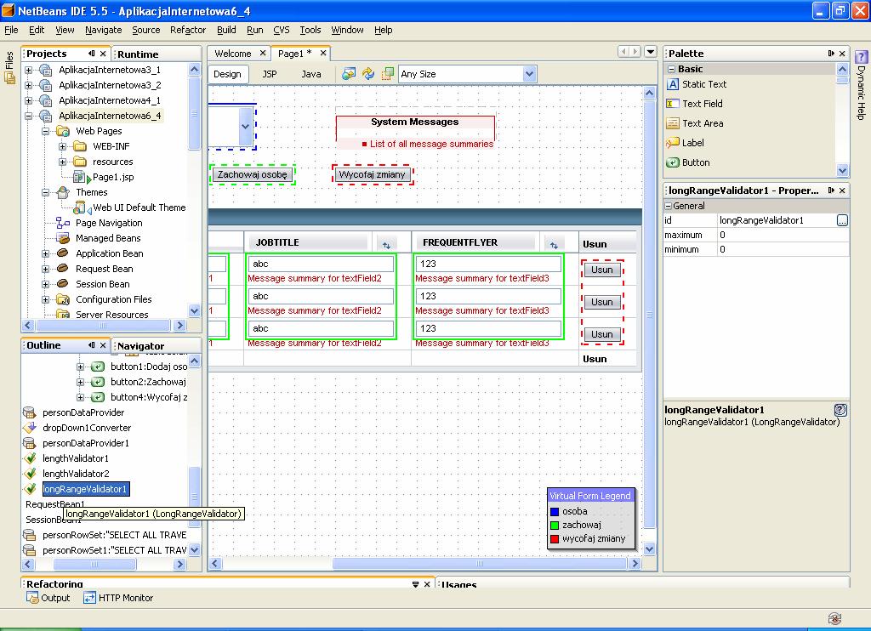Pick the Label palette icon
This screenshot has width=871, height=631.
[x=673, y=143]
